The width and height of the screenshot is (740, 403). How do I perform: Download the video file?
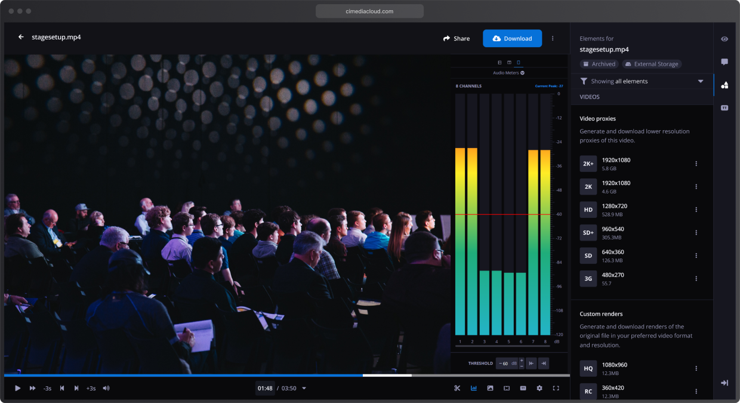coord(512,38)
